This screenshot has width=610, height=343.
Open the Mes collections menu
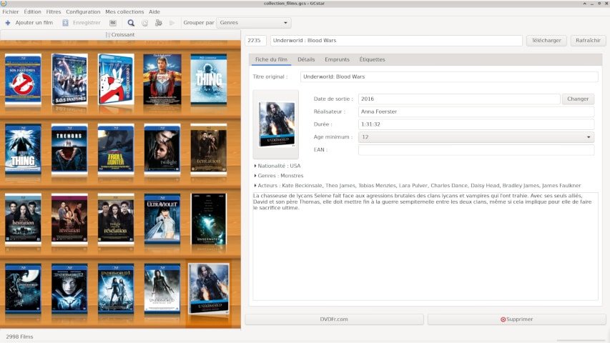[124, 11]
